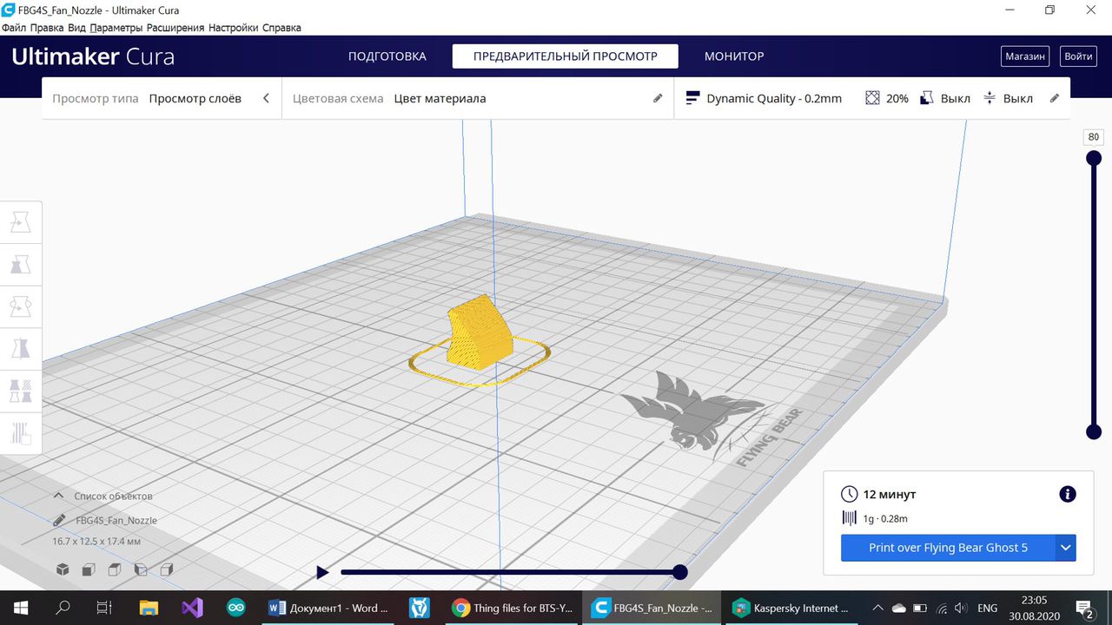This screenshot has height=625, width=1112.
Task: Select the Scale tool in left toolbar
Action: (x=21, y=265)
